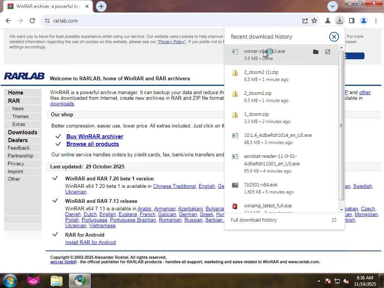Image resolution: width=384 pixels, height=288 pixels.
Task: Open 2_doom2.zip download entry
Action: [281, 97]
